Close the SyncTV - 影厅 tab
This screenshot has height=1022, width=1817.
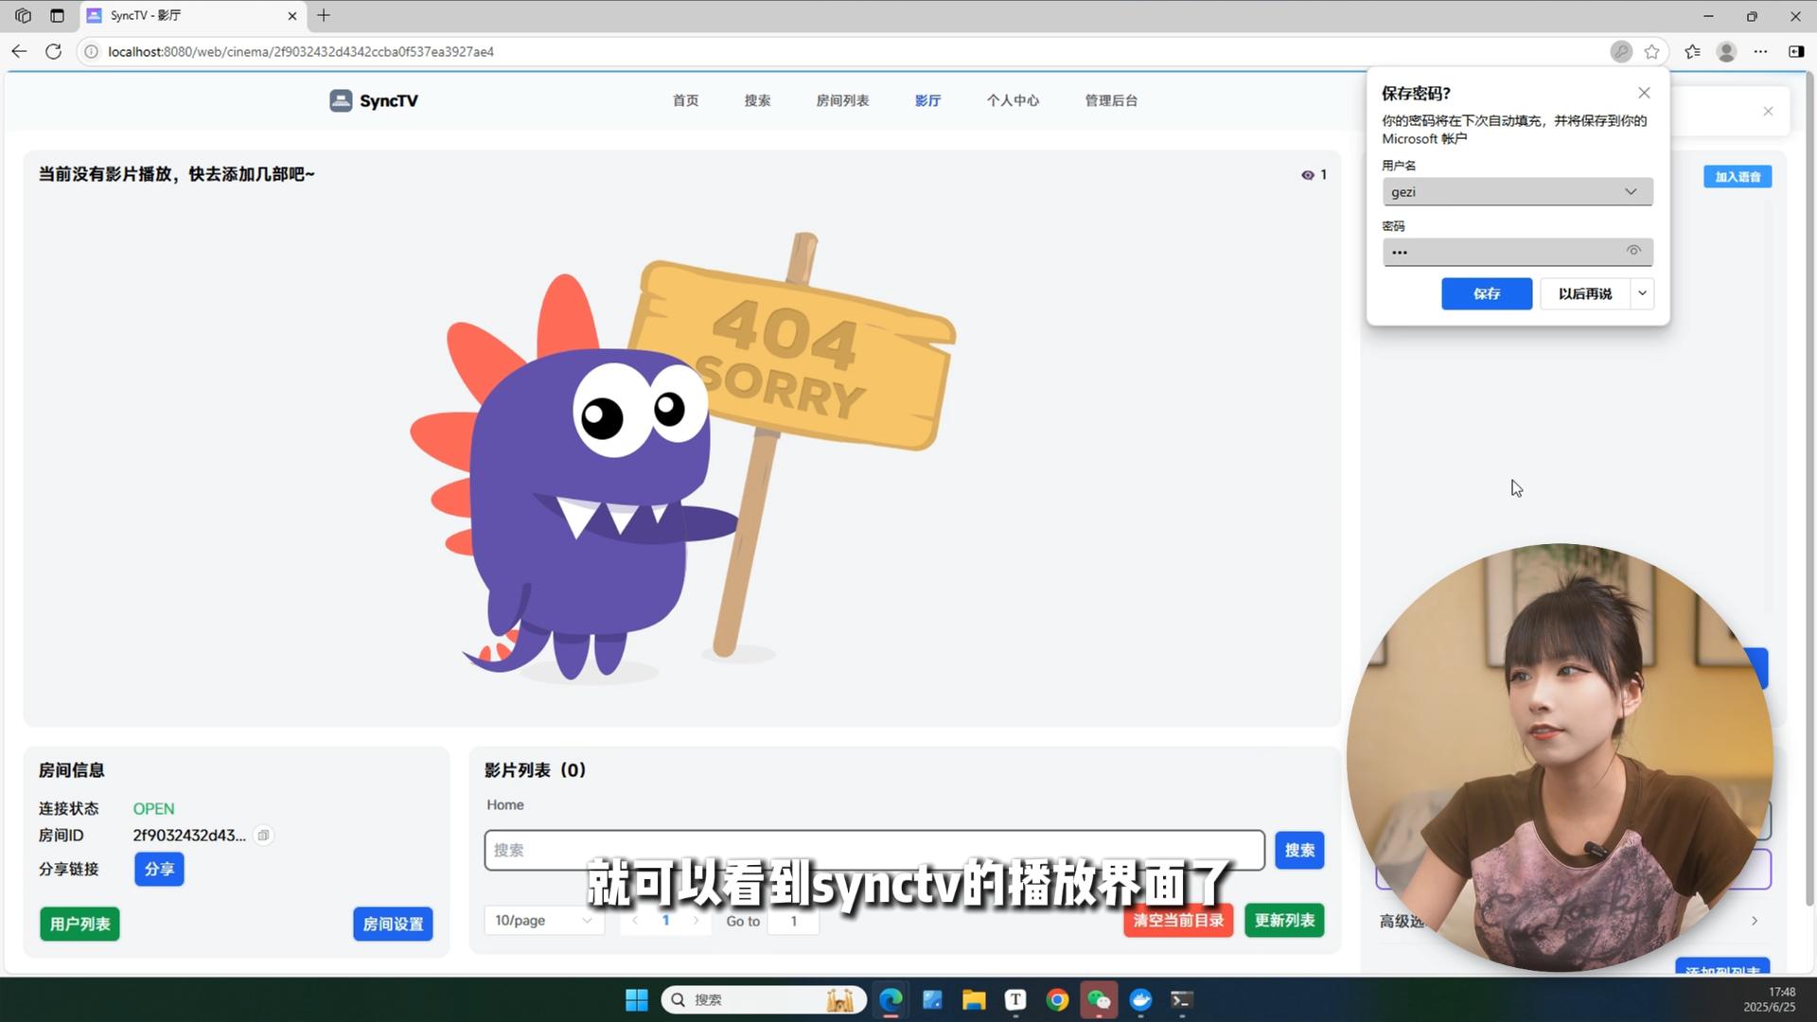pyautogui.click(x=292, y=16)
